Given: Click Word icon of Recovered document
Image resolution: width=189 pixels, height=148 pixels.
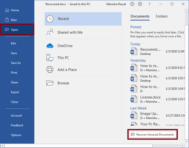Looking at the screenshot, I should (x=134, y=51).
